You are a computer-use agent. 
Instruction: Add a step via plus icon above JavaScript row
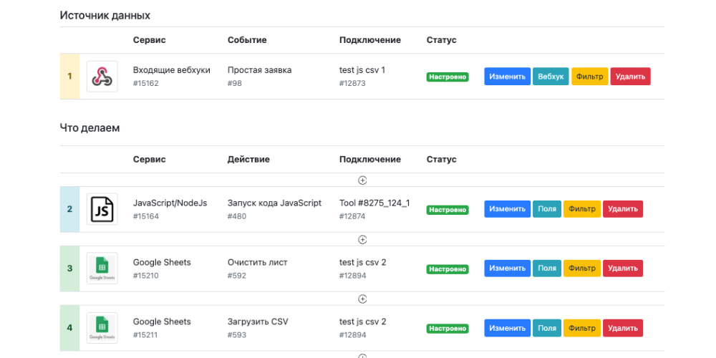click(362, 180)
